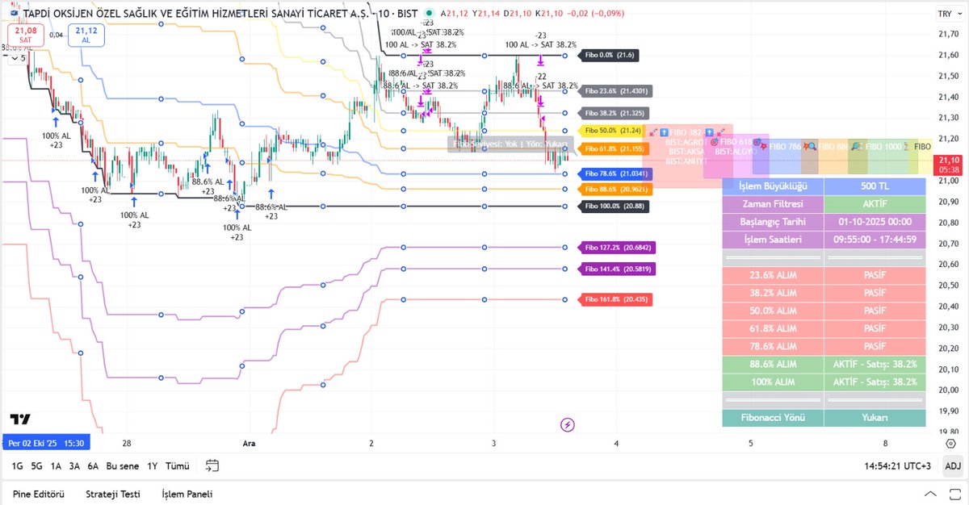
Task: Select the 3A time range
Action: [x=74, y=466]
